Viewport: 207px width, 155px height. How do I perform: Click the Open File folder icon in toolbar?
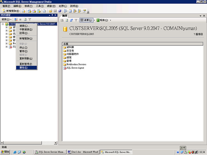click(x=50, y=11)
